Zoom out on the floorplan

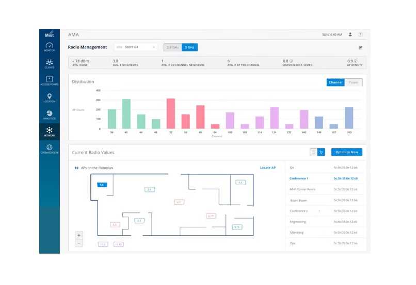[79, 243]
